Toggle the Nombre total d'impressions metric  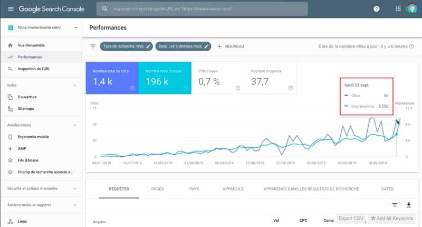pyautogui.click(x=165, y=78)
